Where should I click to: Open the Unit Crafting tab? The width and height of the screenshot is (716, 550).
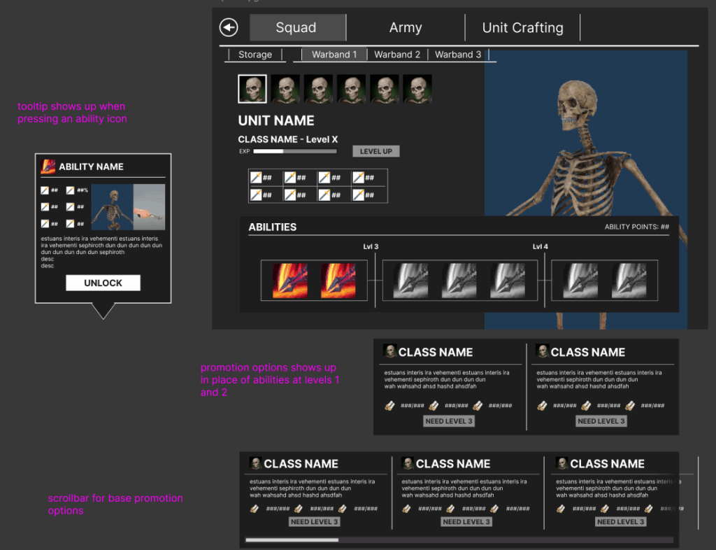(x=522, y=28)
